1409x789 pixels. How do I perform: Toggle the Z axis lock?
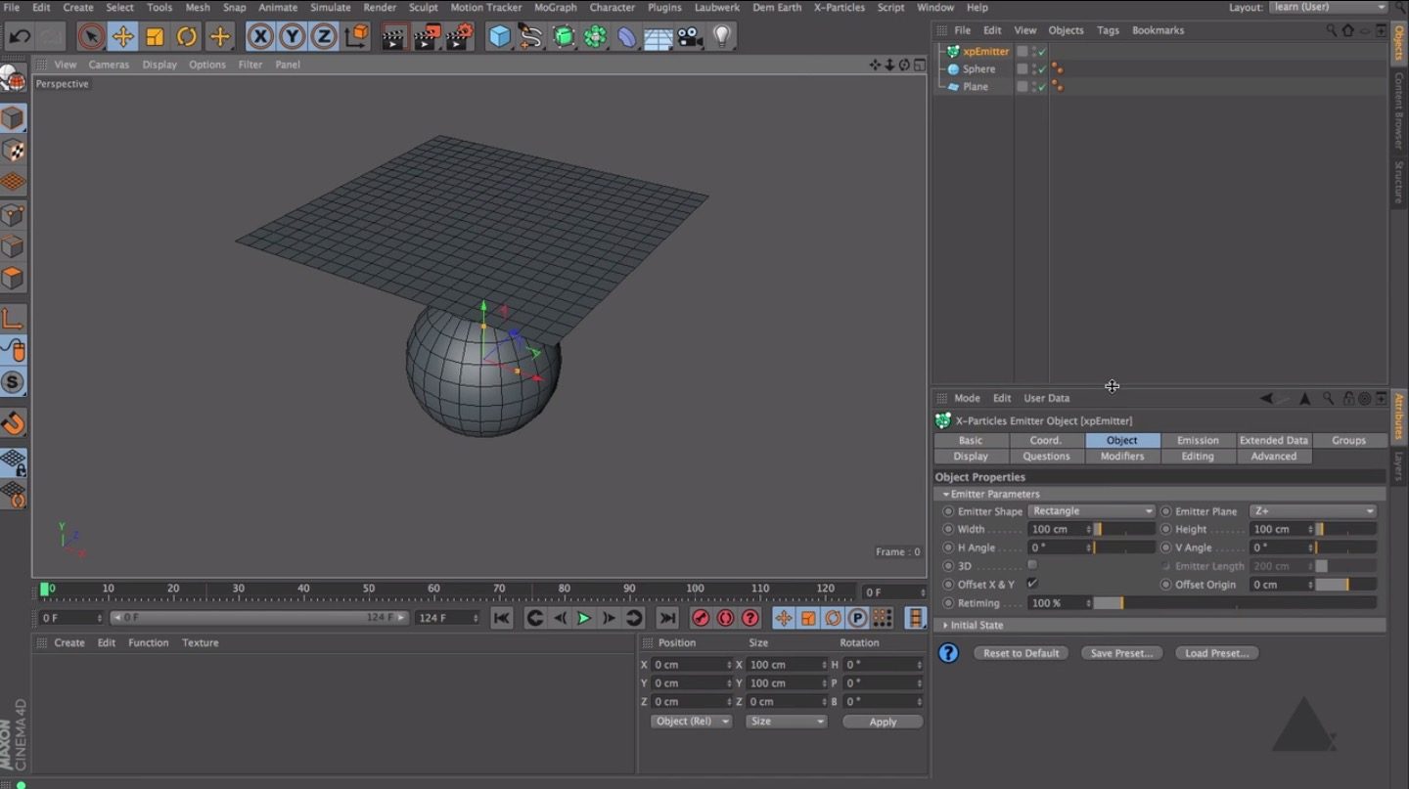coord(324,37)
